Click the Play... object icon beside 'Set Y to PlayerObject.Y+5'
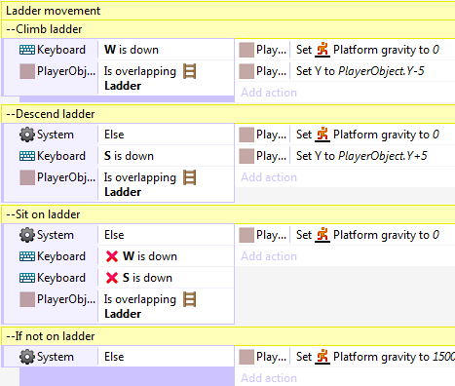 coord(246,156)
